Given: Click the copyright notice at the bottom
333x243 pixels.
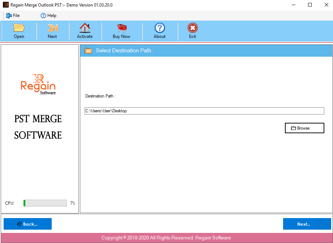Looking at the screenshot, I should (x=166, y=238).
